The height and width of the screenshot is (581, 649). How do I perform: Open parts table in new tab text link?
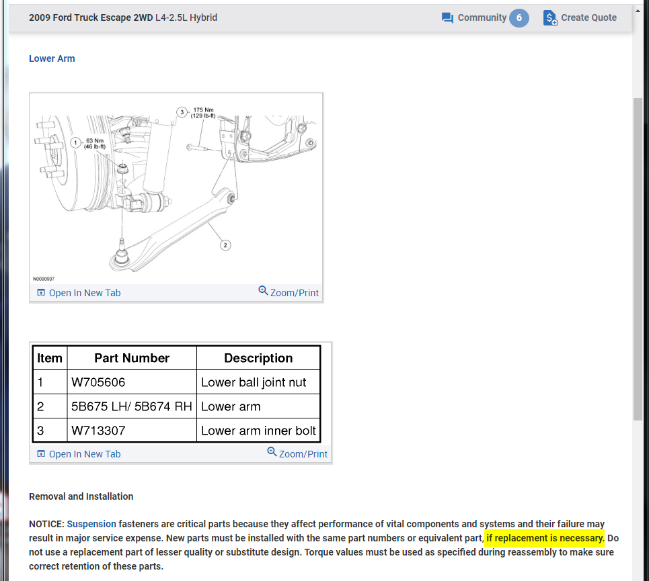coord(85,454)
